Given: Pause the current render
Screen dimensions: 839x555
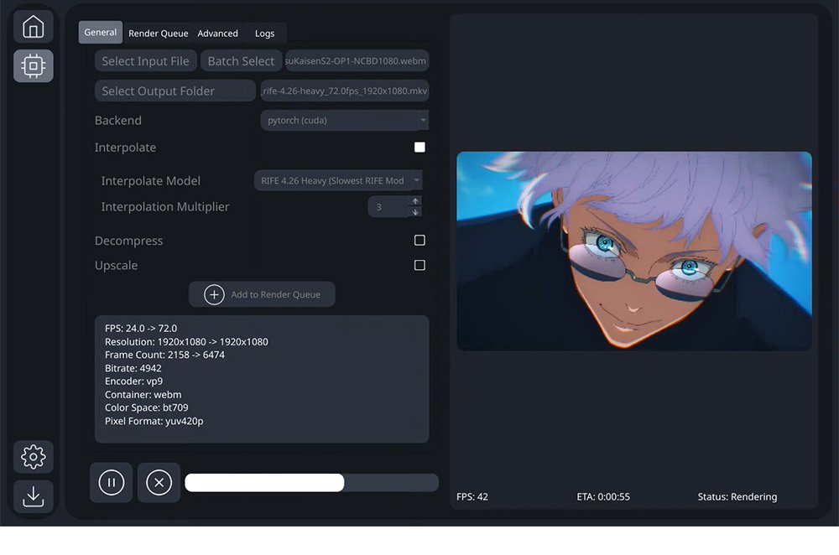Looking at the screenshot, I should pos(111,482).
